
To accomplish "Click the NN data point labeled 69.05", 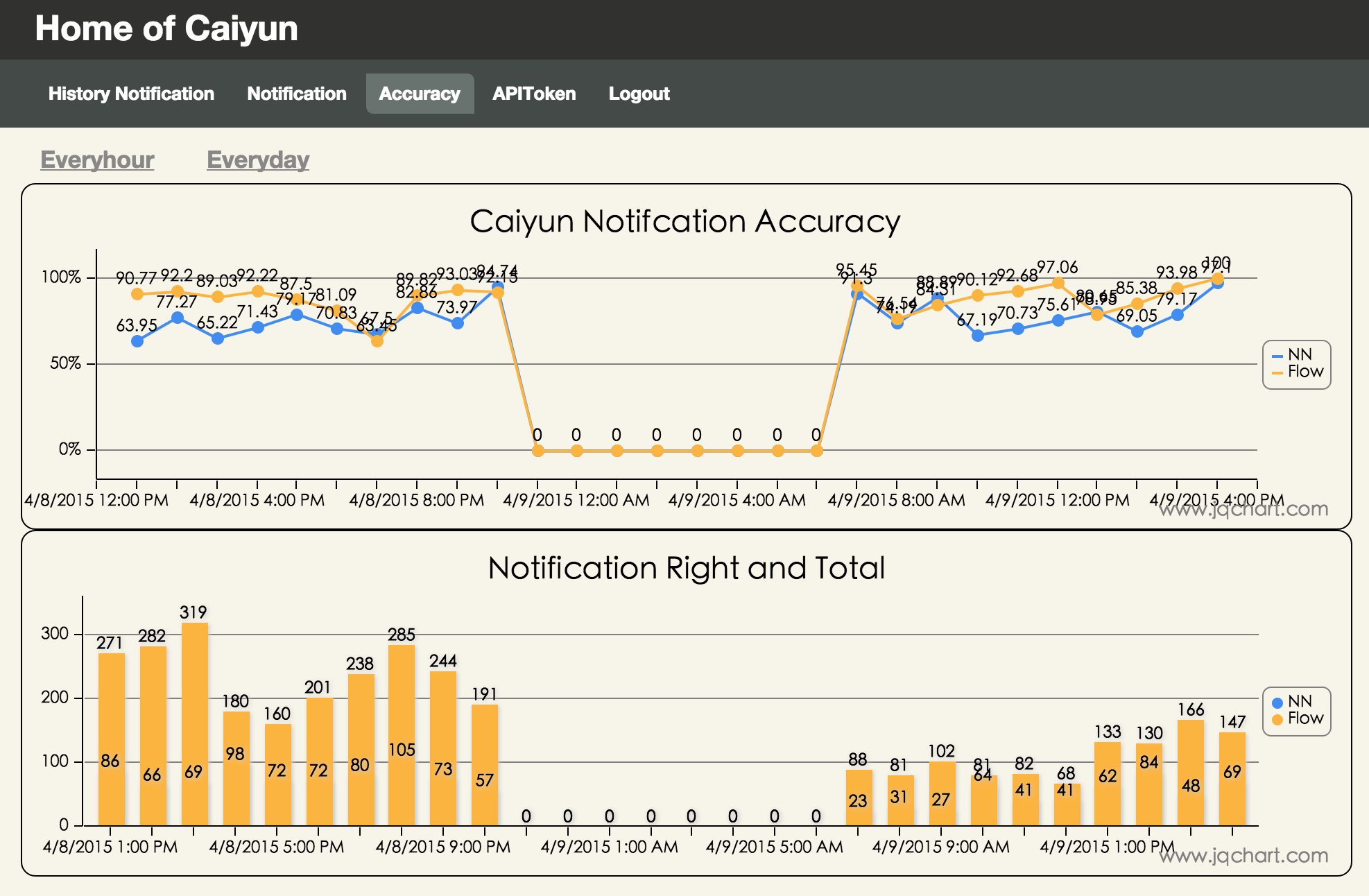I will (x=1137, y=331).
